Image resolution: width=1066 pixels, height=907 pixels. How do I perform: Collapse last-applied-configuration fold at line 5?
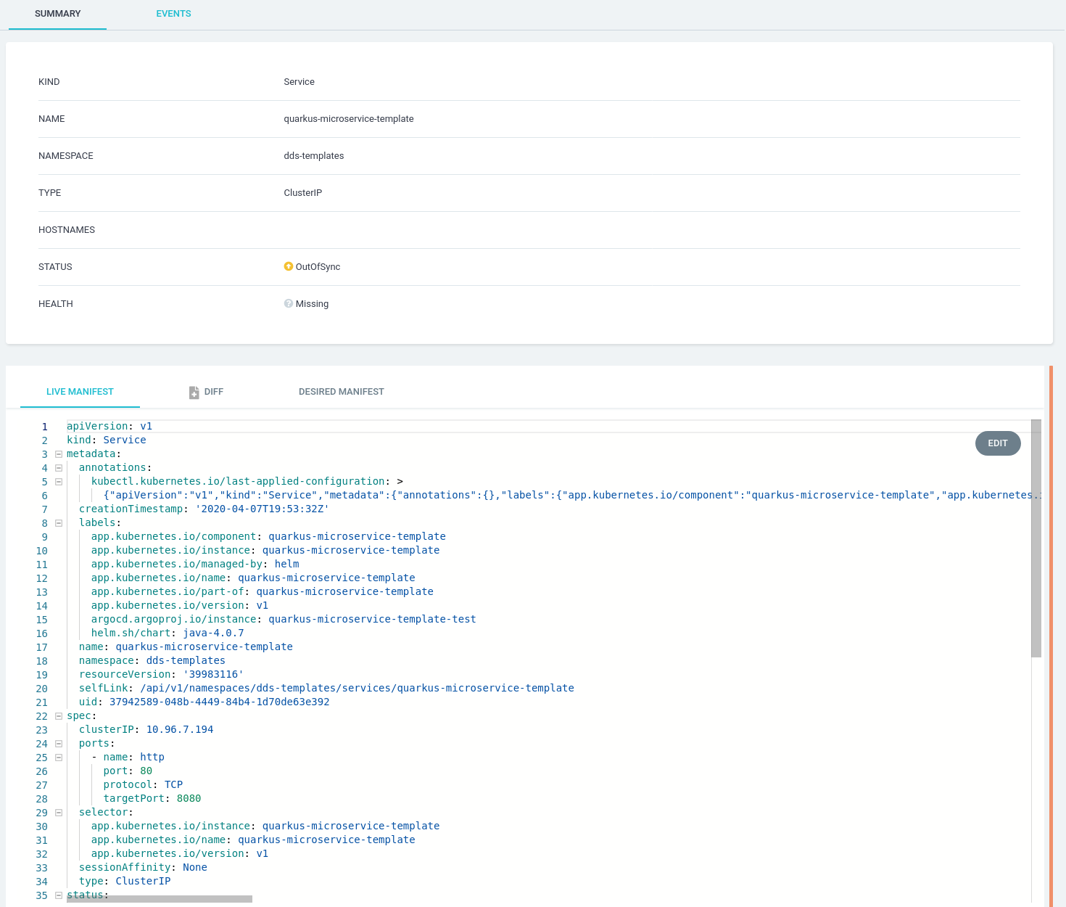(x=59, y=482)
